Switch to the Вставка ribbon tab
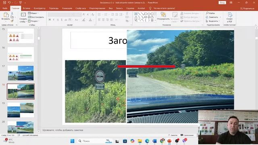This screenshot has width=258, height=145. pyautogui.click(x=26, y=8)
